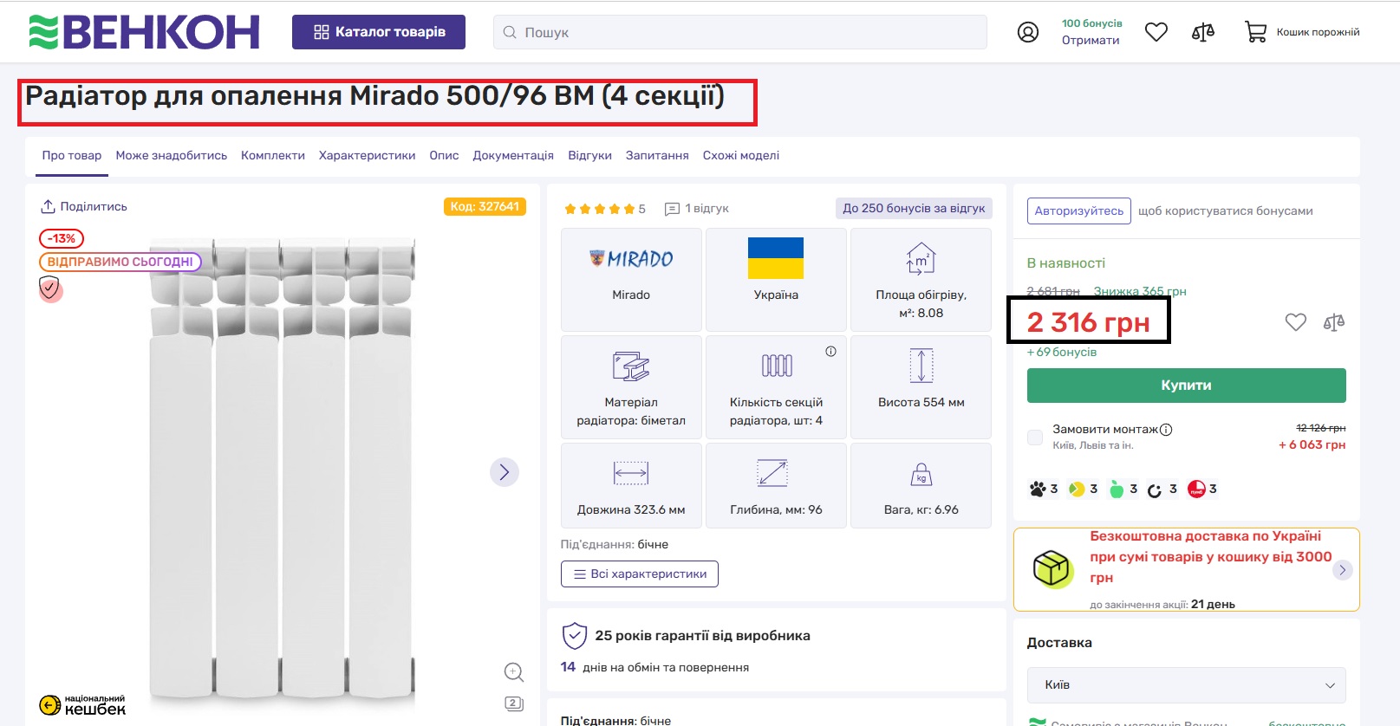Click the product title heading
The width and height of the screenshot is (1400, 726).
pos(374,95)
